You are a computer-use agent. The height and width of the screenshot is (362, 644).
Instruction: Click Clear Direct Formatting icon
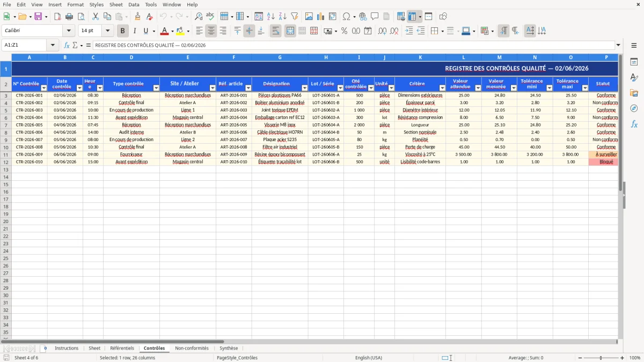[x=149, y=17]
